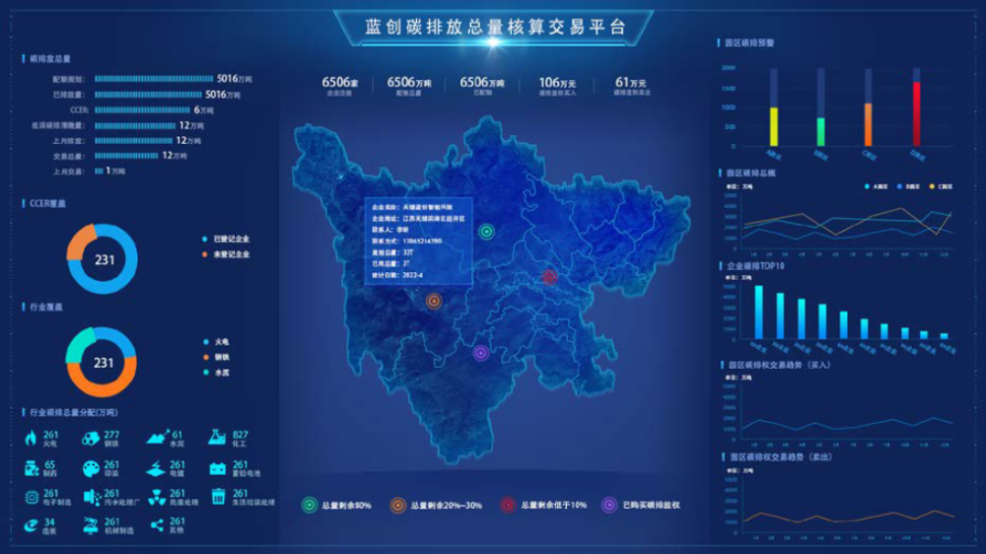Select the 蓄铅电池 battery icon
This screenshot has height=554, width=986.
(216, 467)
